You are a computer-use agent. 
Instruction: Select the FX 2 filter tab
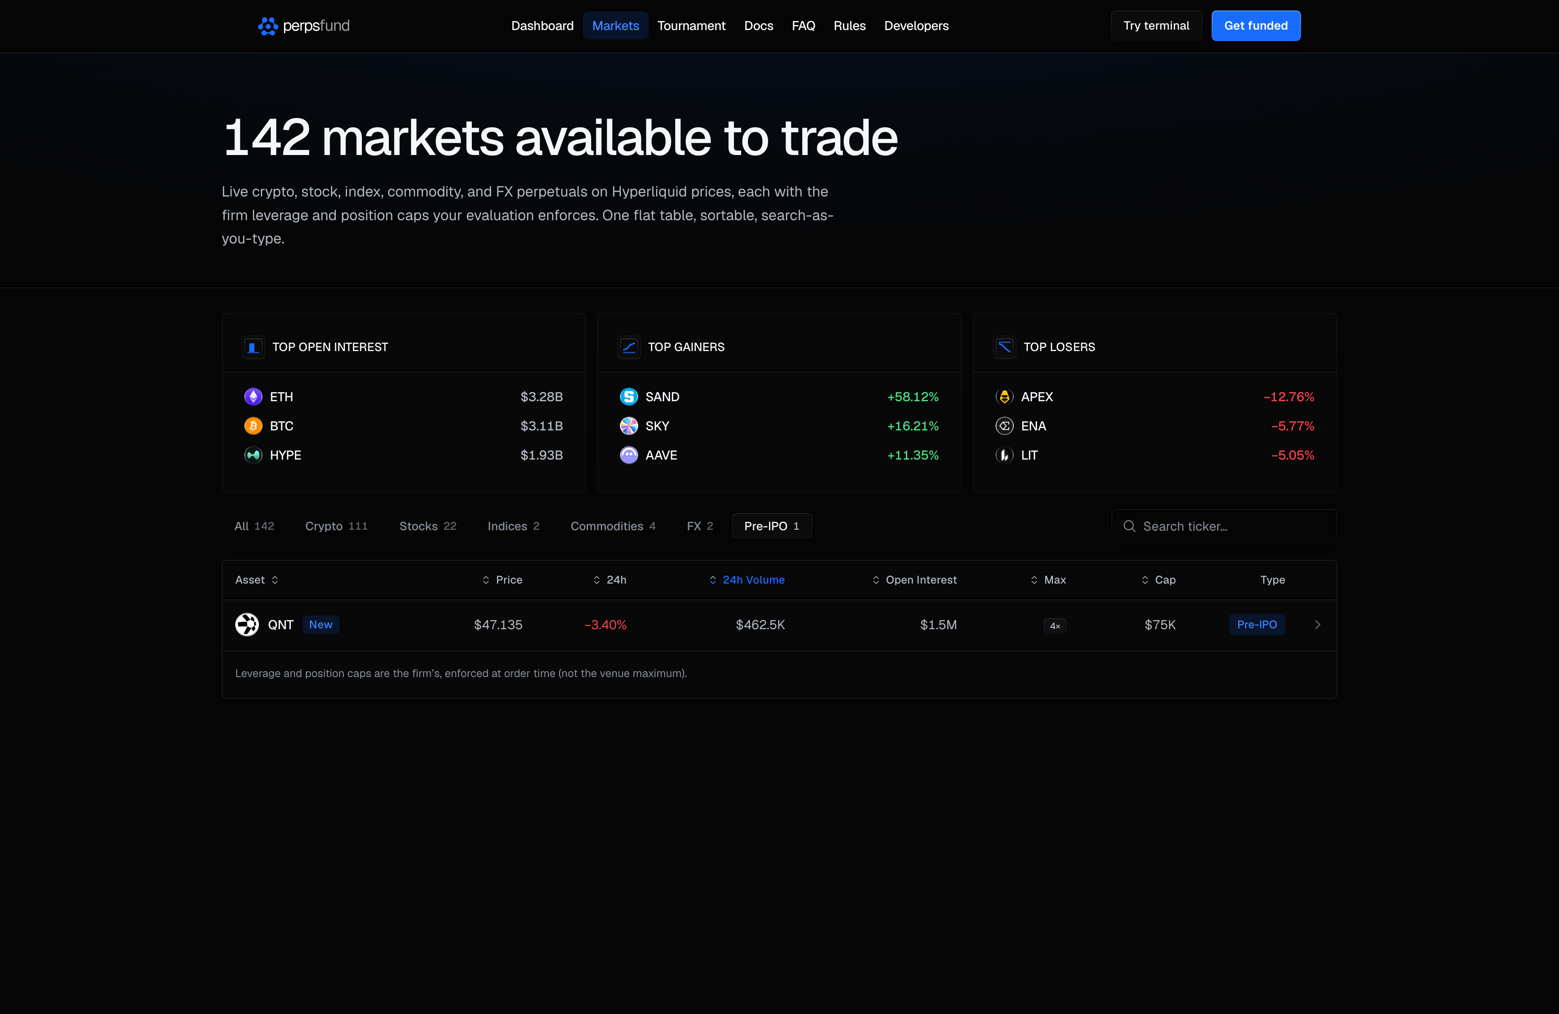pyautogui.click(x=700, y=526)
